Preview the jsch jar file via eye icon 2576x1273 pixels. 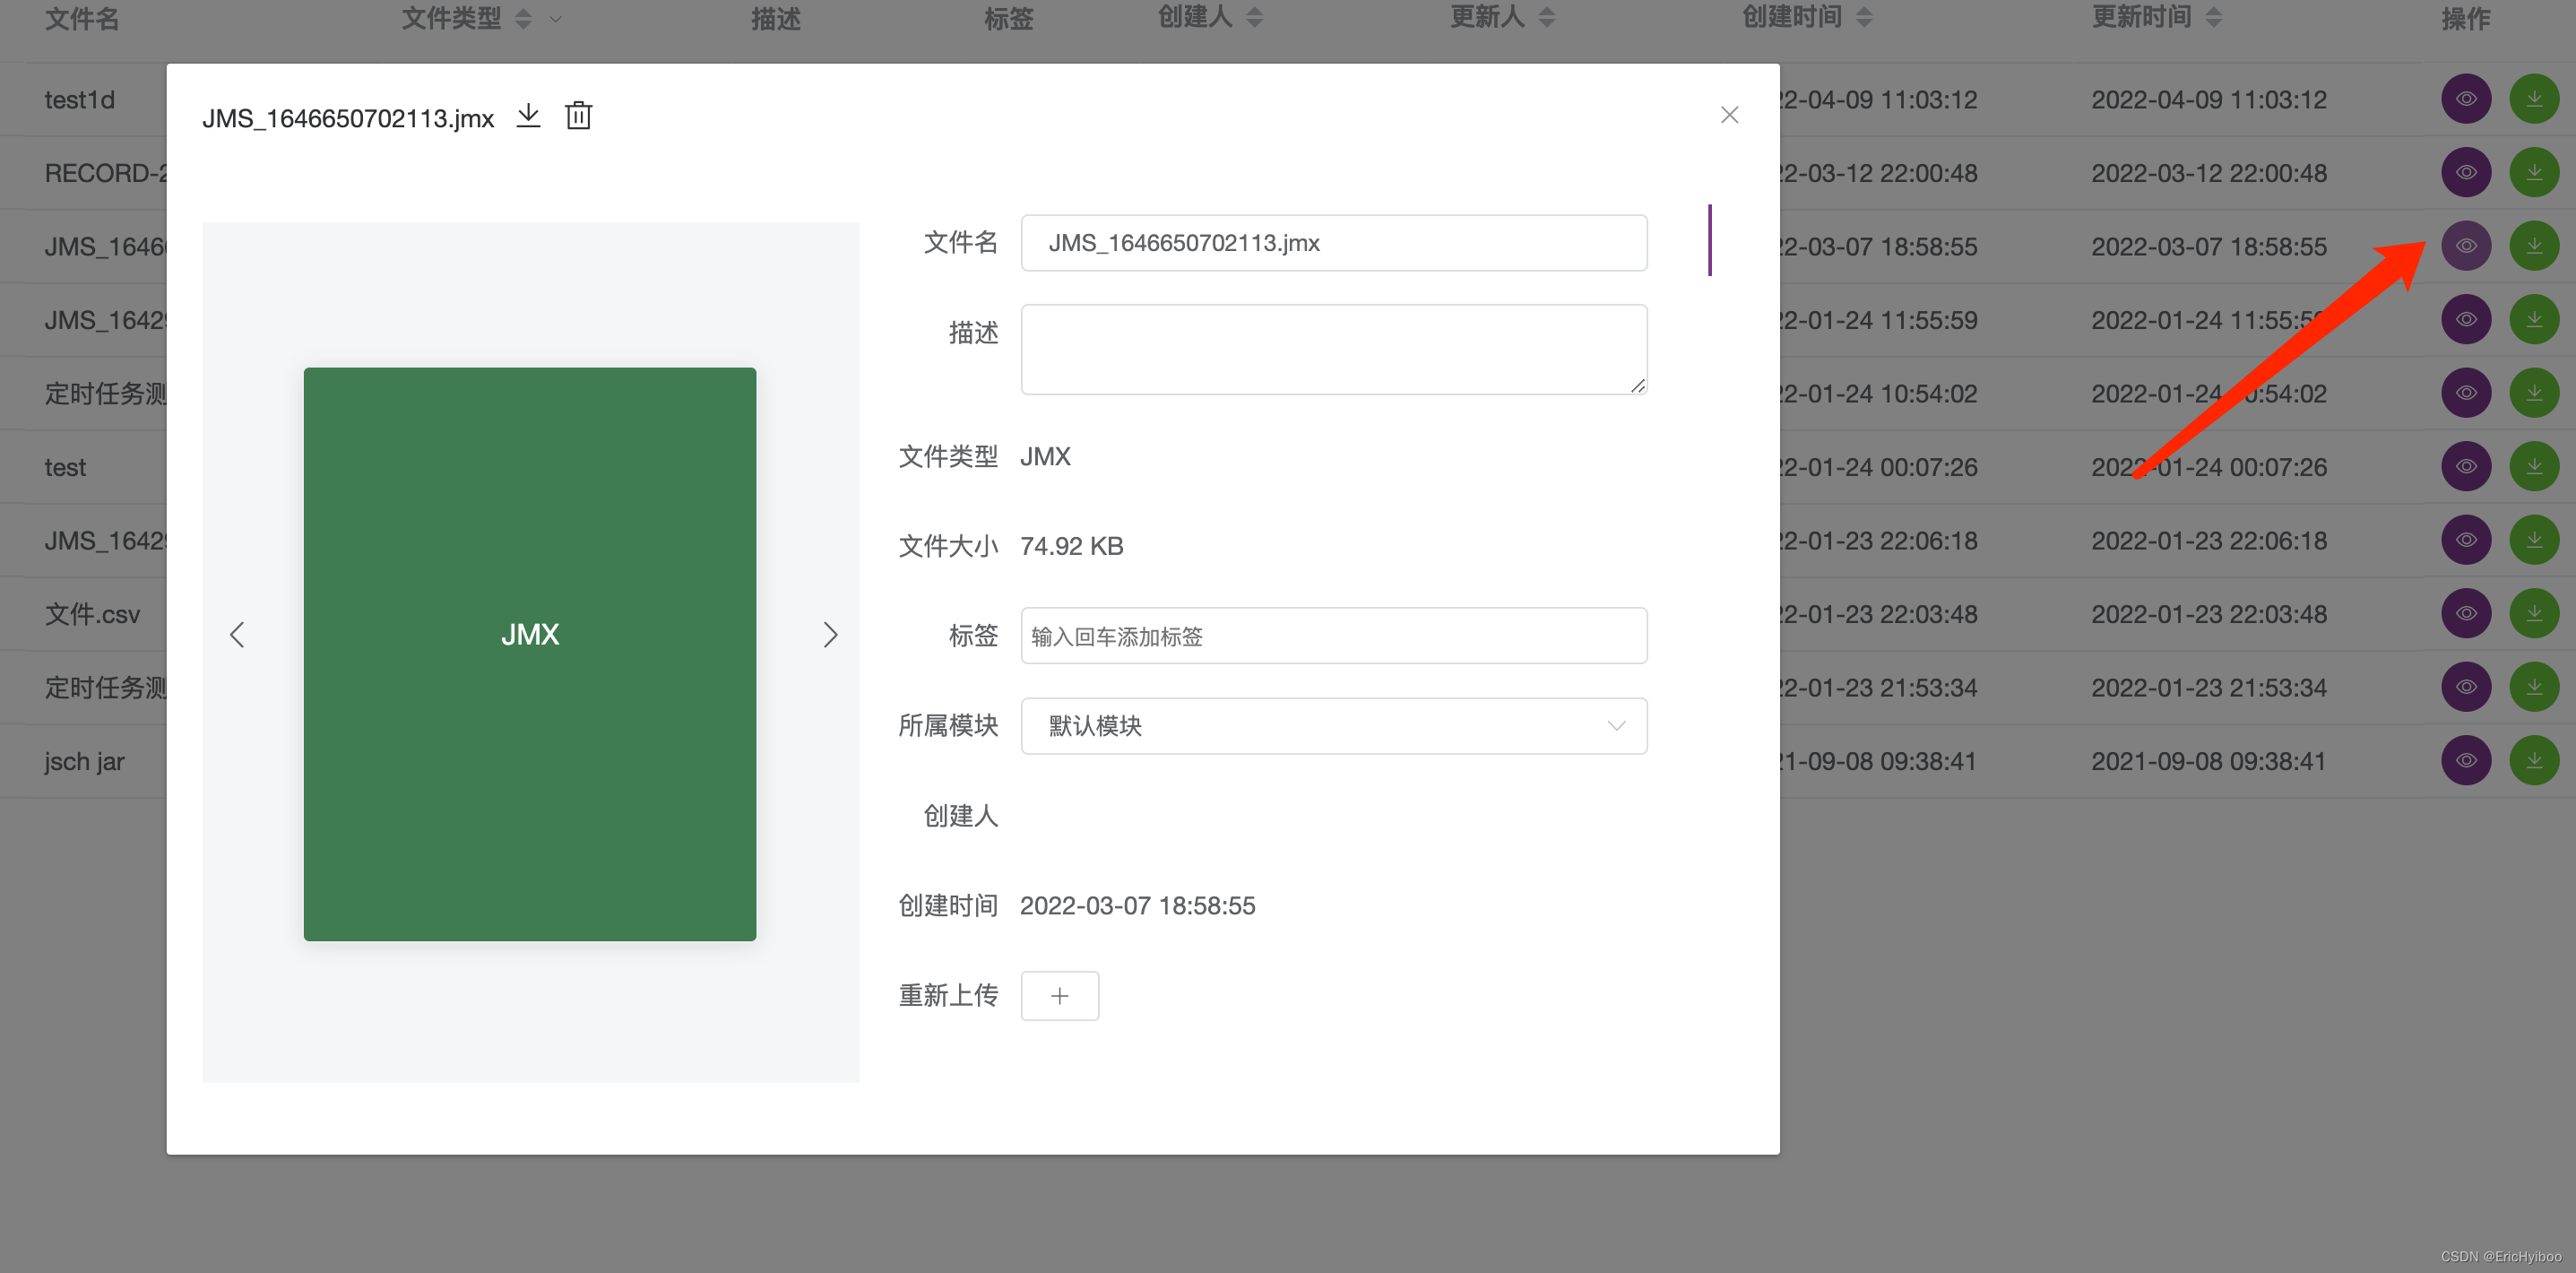pos(2465,761)
